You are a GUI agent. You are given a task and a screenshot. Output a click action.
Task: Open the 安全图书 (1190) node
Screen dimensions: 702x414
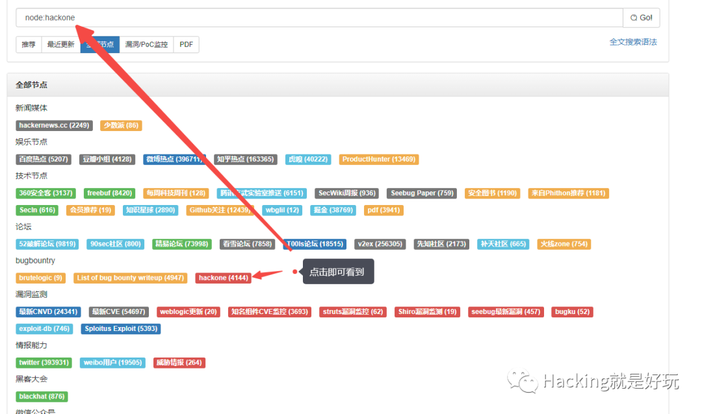click(x=493, y=193)
